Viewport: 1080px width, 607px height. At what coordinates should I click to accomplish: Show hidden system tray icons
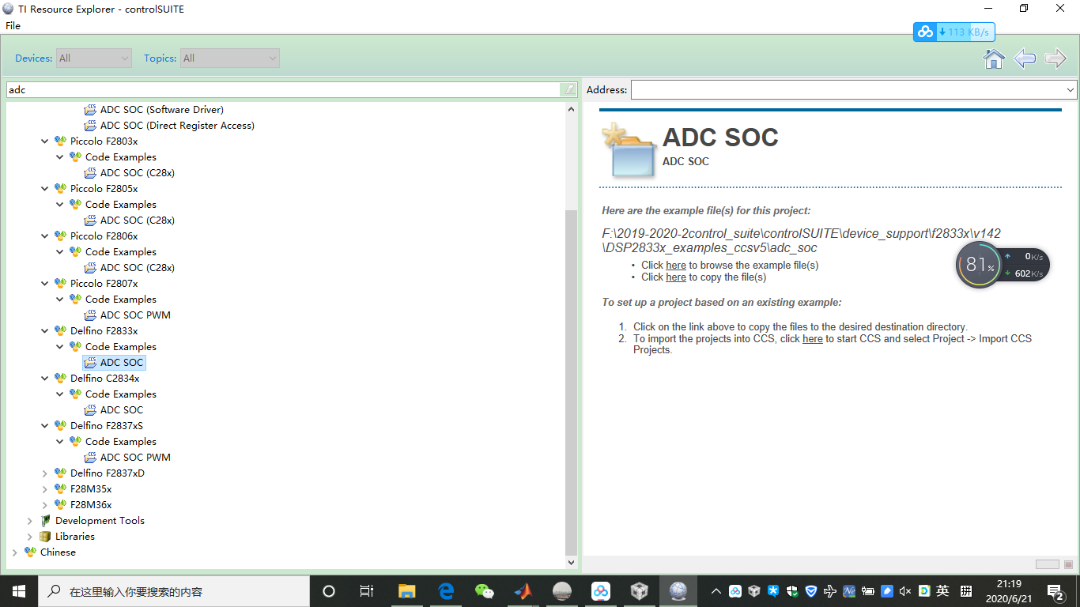pos(716,591)
